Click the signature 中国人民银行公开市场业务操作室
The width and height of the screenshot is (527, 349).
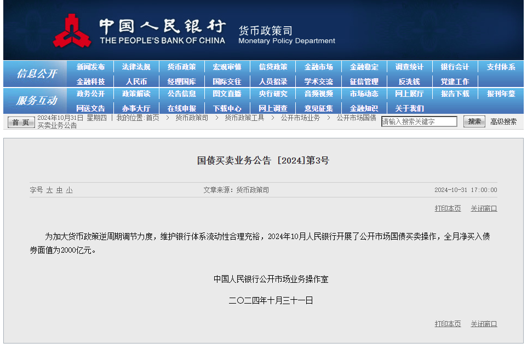coord(271,279)
